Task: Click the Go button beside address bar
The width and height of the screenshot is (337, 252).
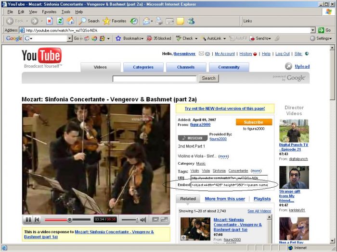Action: point(324,30)
